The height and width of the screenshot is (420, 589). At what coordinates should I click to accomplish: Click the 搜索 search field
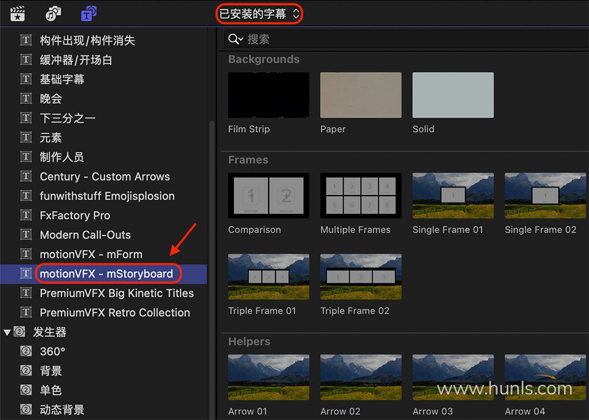407,39
